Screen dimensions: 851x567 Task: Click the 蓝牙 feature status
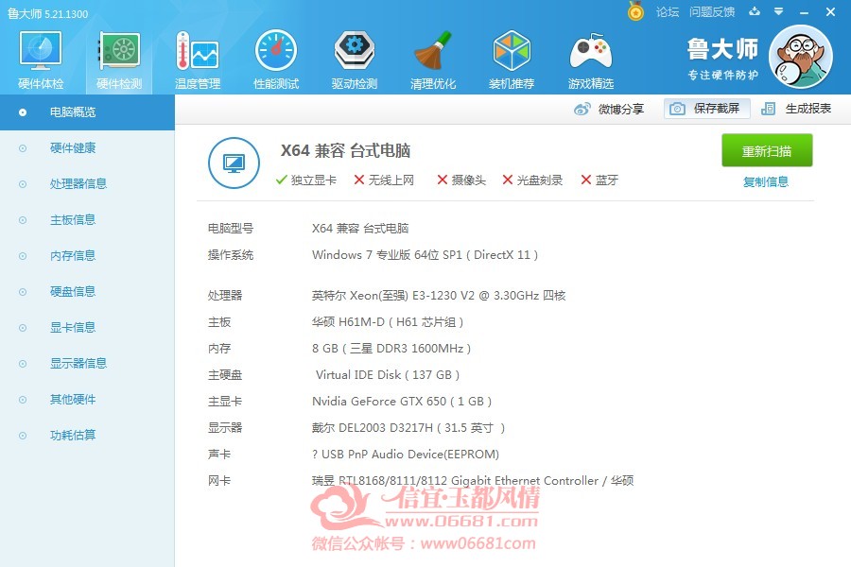click(x=599, y=180)
